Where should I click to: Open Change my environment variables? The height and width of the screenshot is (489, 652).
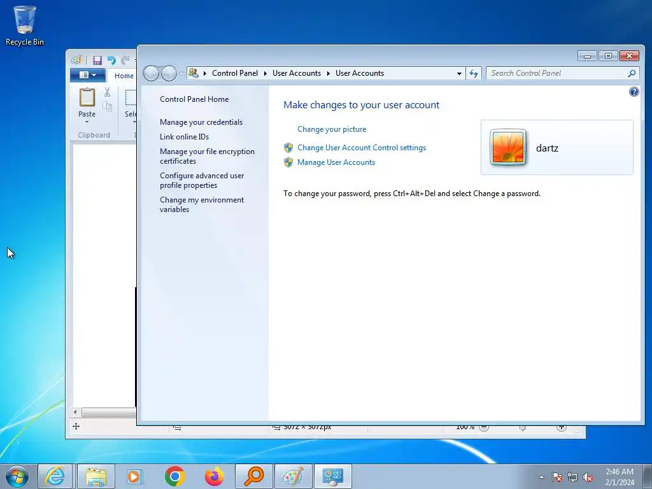[x=202, y=204]
